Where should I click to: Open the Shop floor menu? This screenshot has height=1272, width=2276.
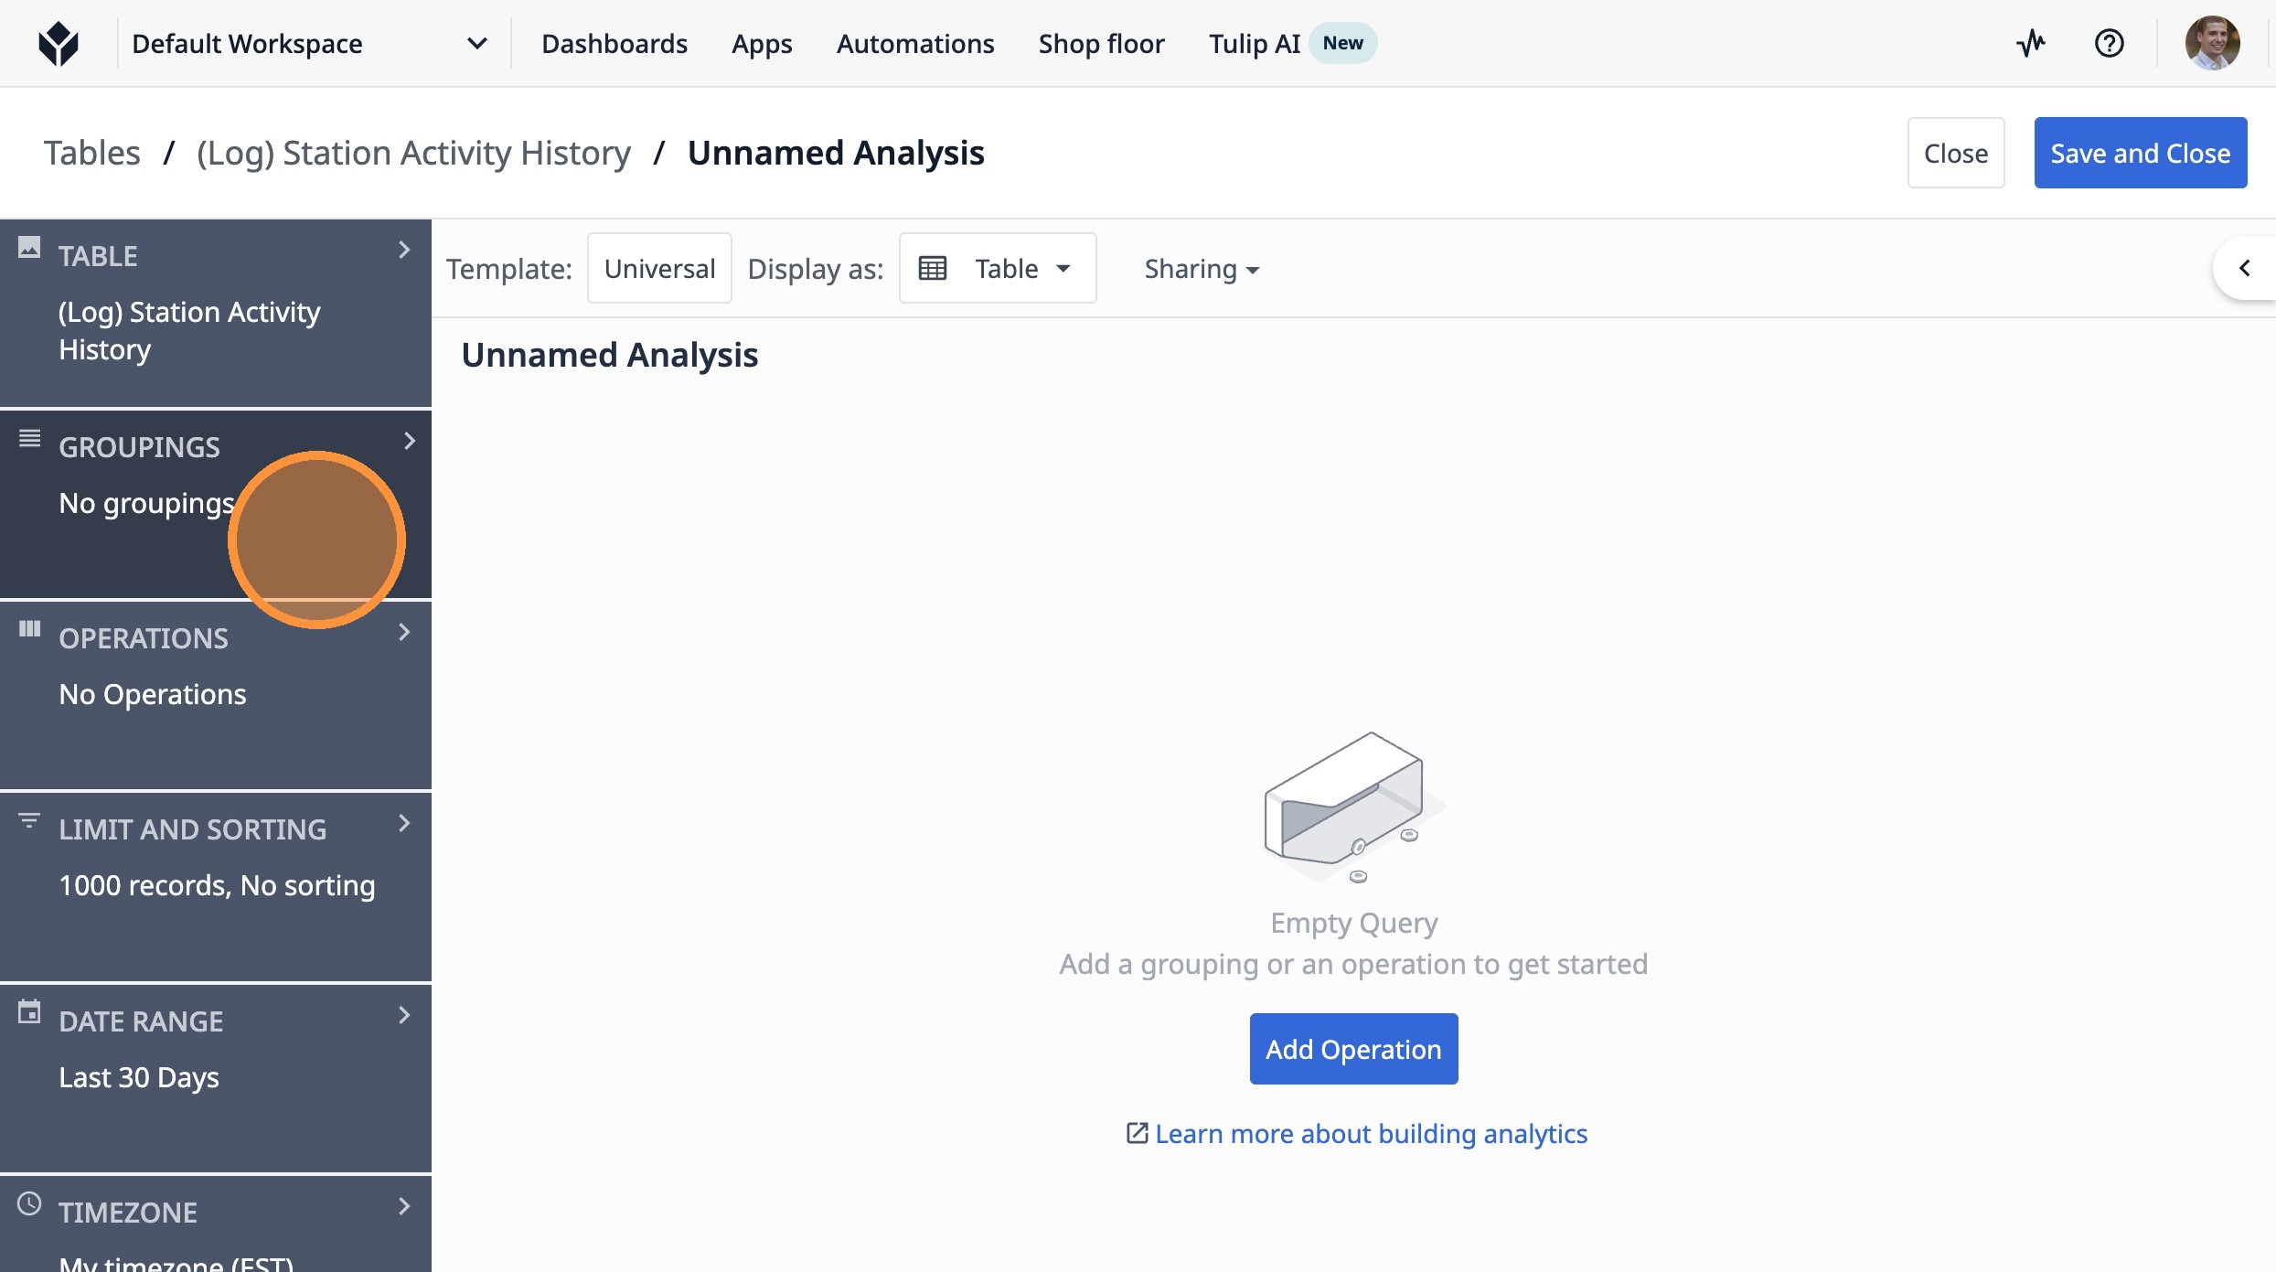click(x=1101, y=43)
